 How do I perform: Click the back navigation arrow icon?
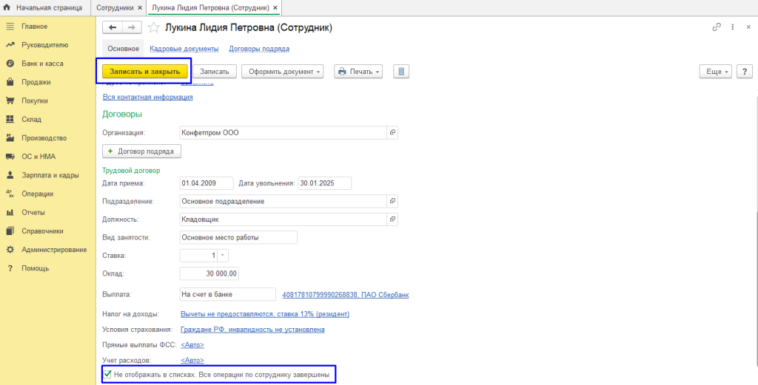pos(113,27)
